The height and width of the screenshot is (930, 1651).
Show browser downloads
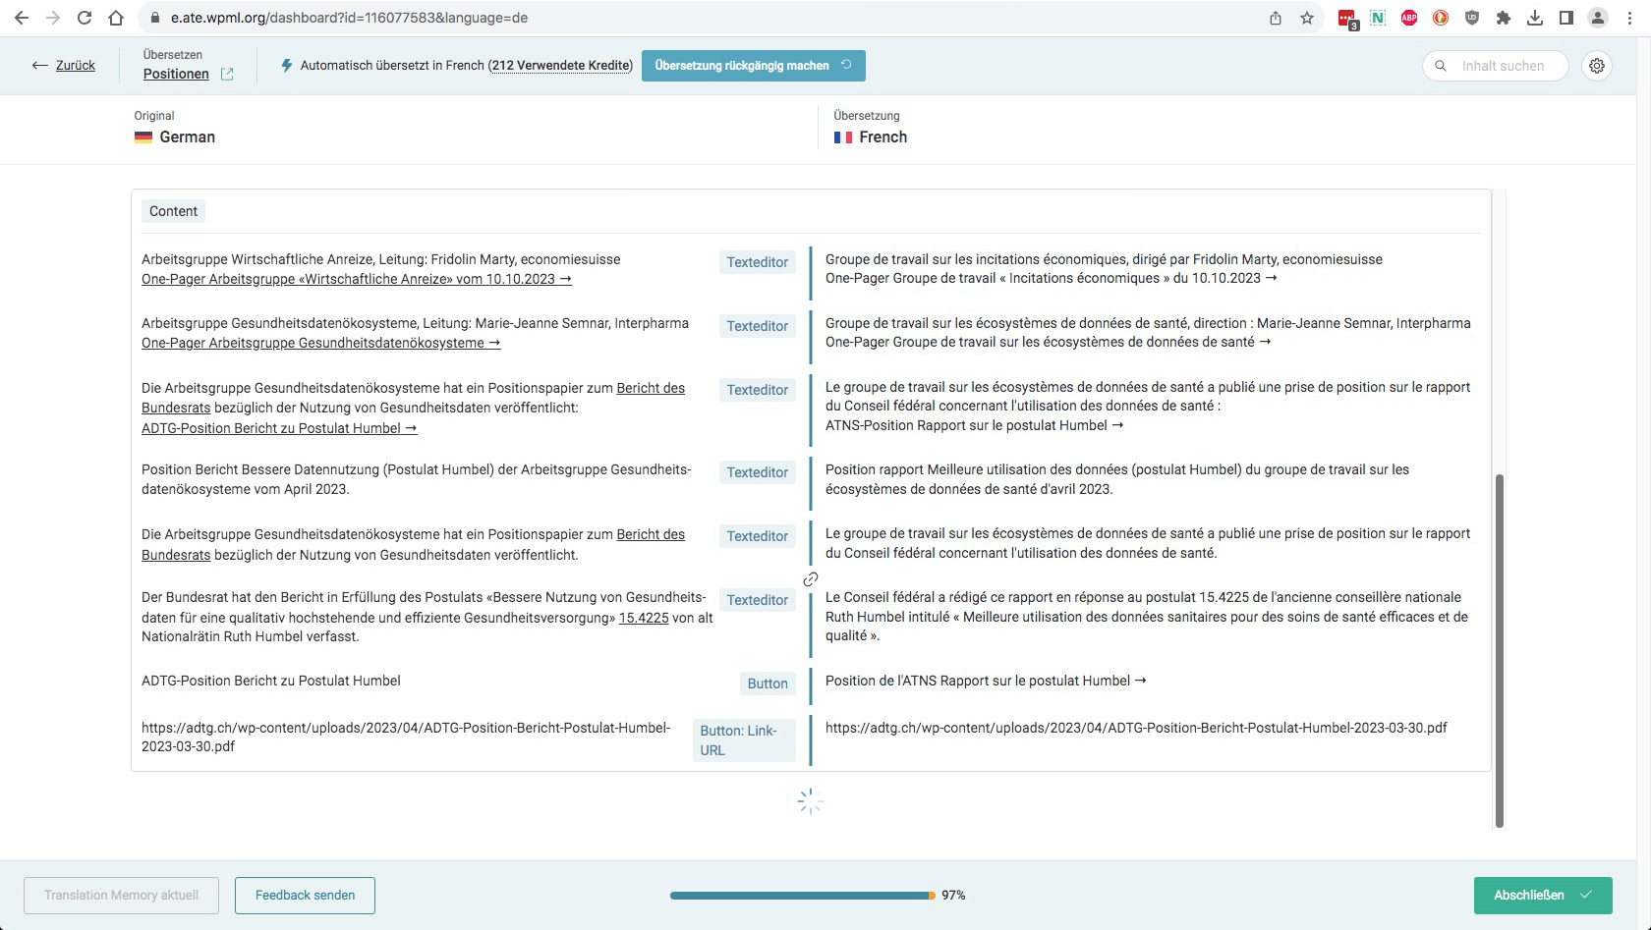pyautogui.click(x=1535, y=18)
